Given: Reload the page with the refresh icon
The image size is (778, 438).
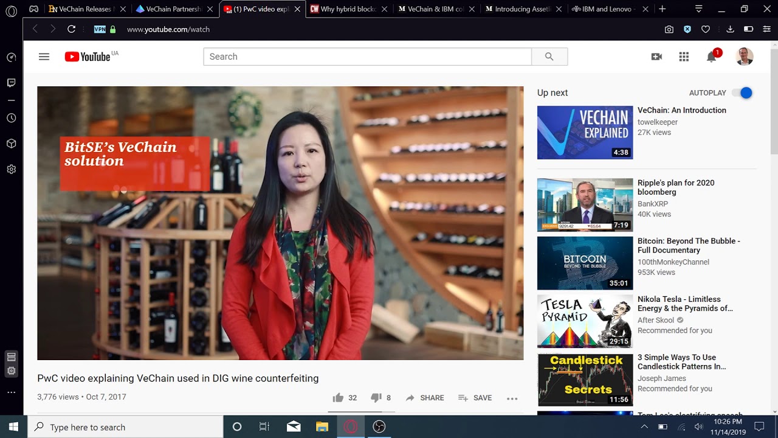Looking at the screenshot, I should click(71, 29).
